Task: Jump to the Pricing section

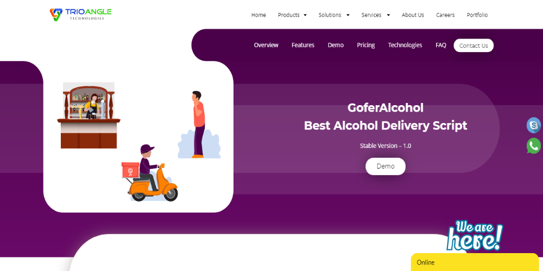Action: click(x=365, y=46)
